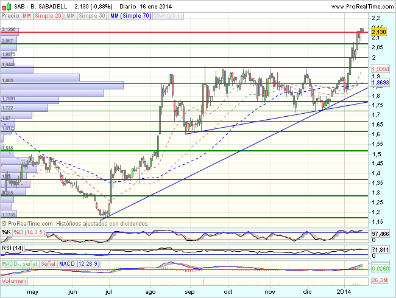Select the Precio indicator label
Screen dimensions: 396x298
10,16
